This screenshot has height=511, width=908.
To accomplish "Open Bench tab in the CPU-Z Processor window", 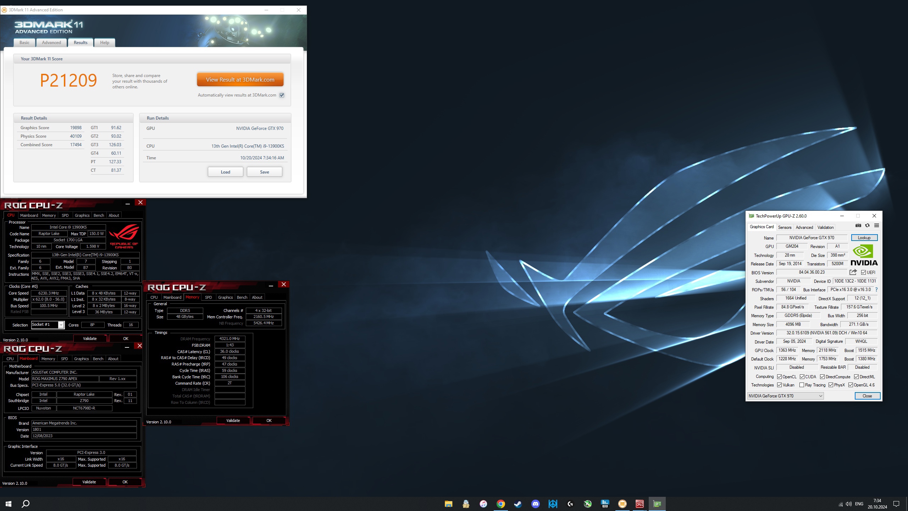I will click(99, 215).
